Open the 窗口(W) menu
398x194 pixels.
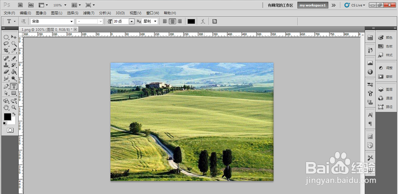(152, 13)
